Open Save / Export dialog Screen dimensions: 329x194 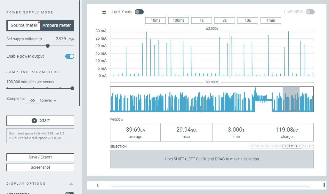40,157
